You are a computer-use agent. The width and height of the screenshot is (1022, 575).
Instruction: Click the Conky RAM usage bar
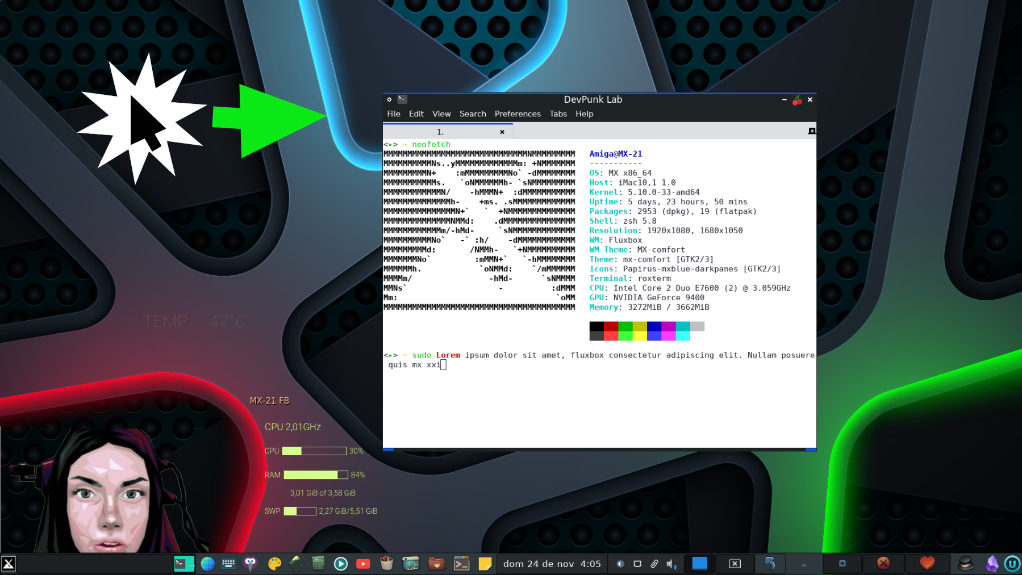point(316,475)
